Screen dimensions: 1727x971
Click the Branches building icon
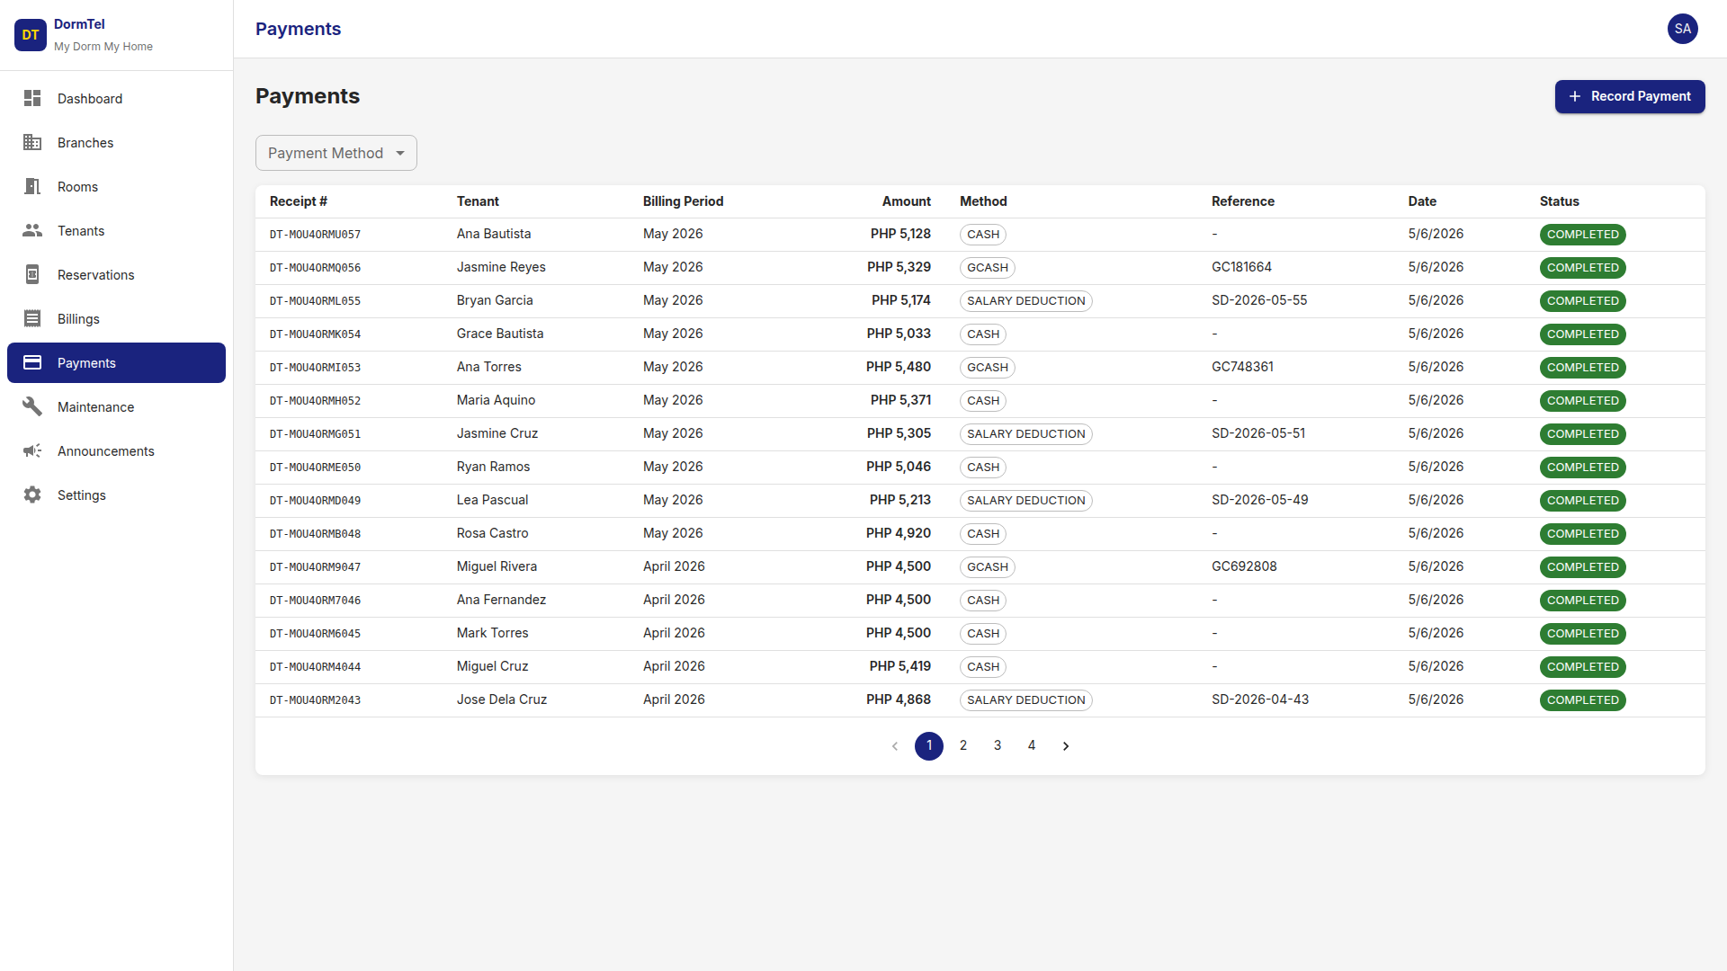32,142
